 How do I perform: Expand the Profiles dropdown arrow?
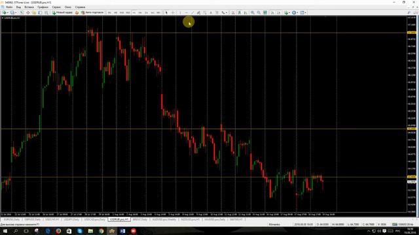16,12
